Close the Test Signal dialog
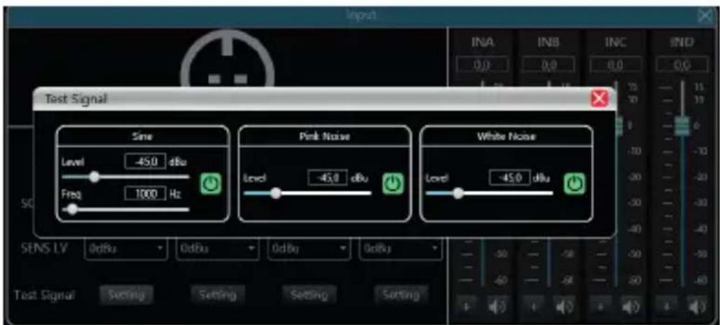The height and width of the screenshot is (325, 720). (x=600, y=99)
